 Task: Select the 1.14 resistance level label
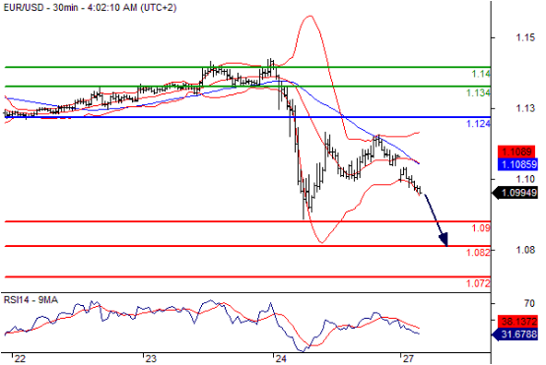[481, 74]
